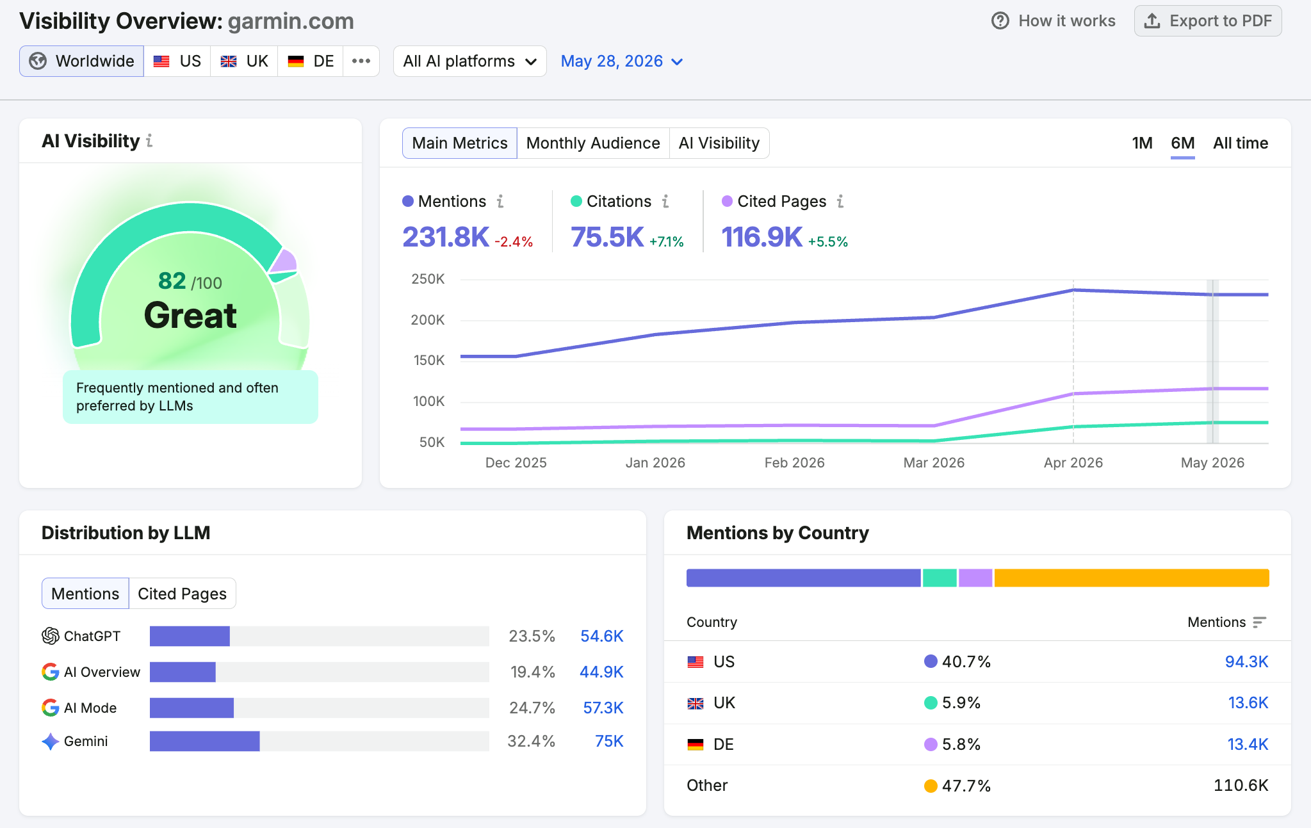Screen dimensions: 1311x828
Task: Click the UK flag in Mentions by Country table
Action: (696, 703)
